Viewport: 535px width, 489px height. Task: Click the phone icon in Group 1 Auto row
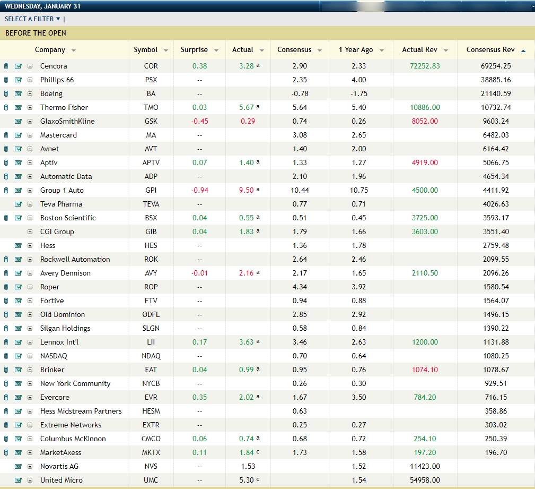(6, 190)
